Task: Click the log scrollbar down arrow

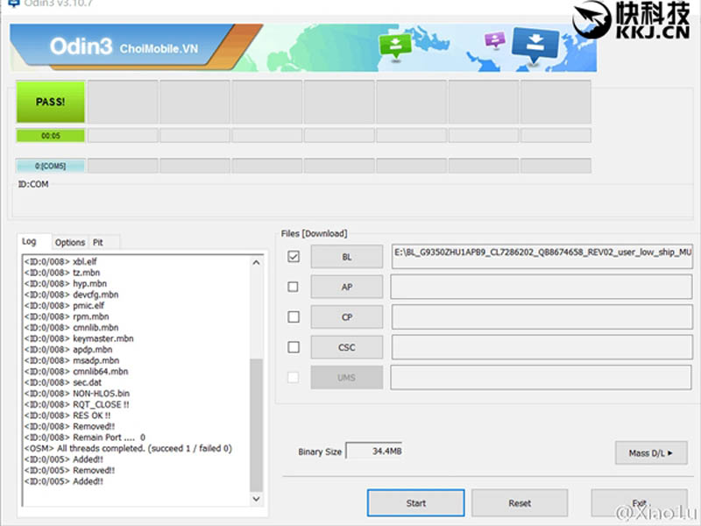Action: tap(256, 498)
